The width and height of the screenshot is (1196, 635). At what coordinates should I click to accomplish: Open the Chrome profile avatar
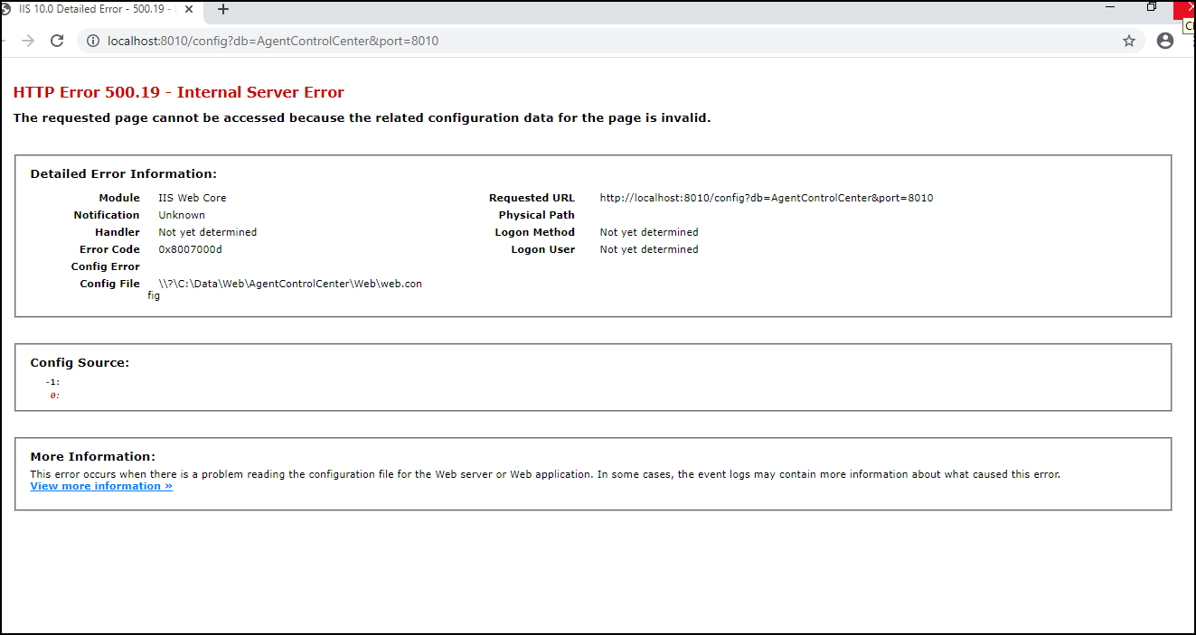tap(1165, 41)
